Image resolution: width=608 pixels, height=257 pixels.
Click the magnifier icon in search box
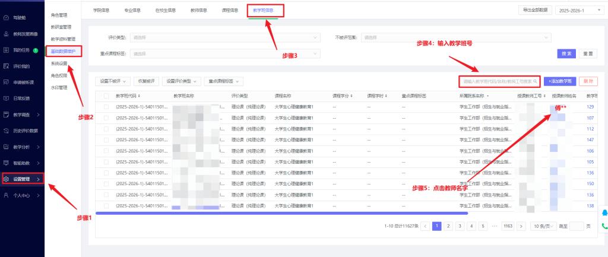pos(535,81)
